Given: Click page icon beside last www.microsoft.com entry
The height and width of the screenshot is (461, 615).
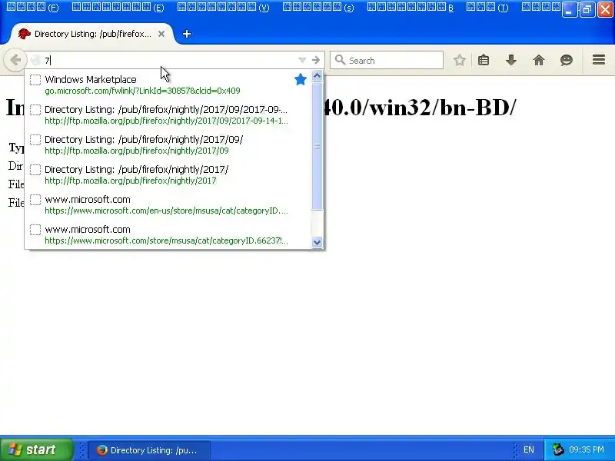Looking at the screenshot, I should (35, 230).
